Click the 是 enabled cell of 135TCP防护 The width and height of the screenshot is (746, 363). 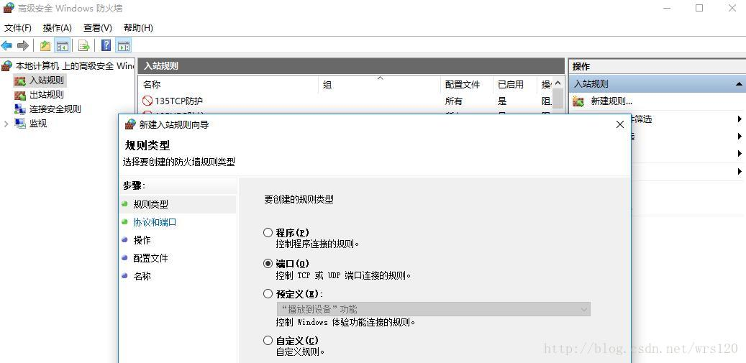coord(502,101)
